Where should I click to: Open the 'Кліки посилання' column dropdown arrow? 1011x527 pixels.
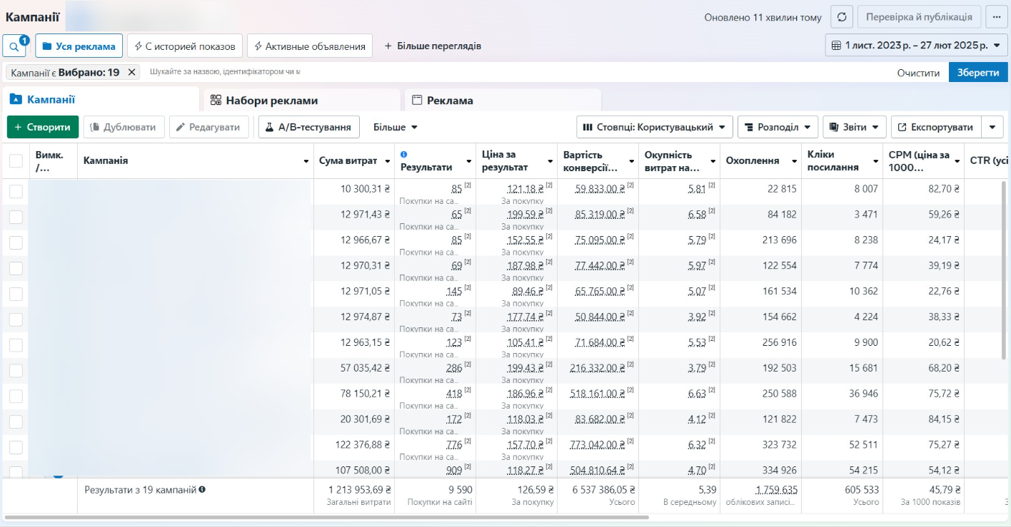pyautogui.click(x=875, y=162)
